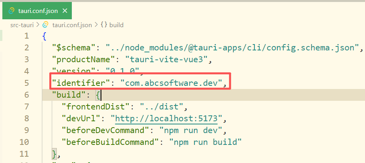Close the tauri.conf.json tab
Screen dimensions: 365x163
pyautogui.click(x=65, y=11)
